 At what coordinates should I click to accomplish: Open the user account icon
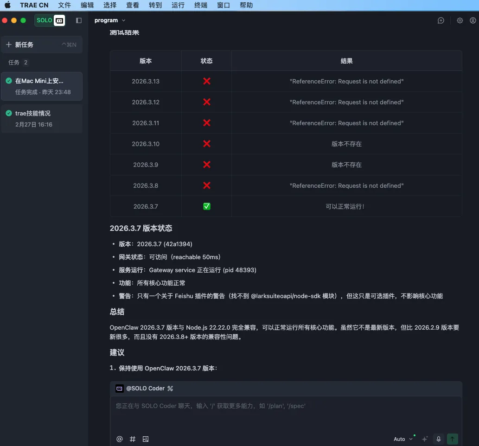pos(473,20)
